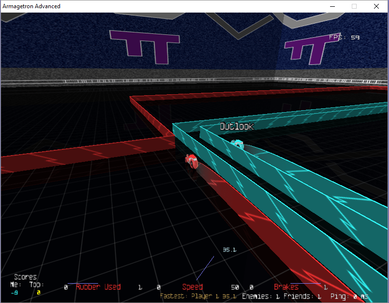Click the speed needle value 35.1
The width and height of the screenshot is (389, 303).
pos(229,250)
